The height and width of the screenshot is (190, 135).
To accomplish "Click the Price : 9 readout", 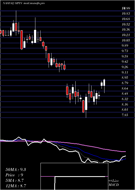I will 14,175.
